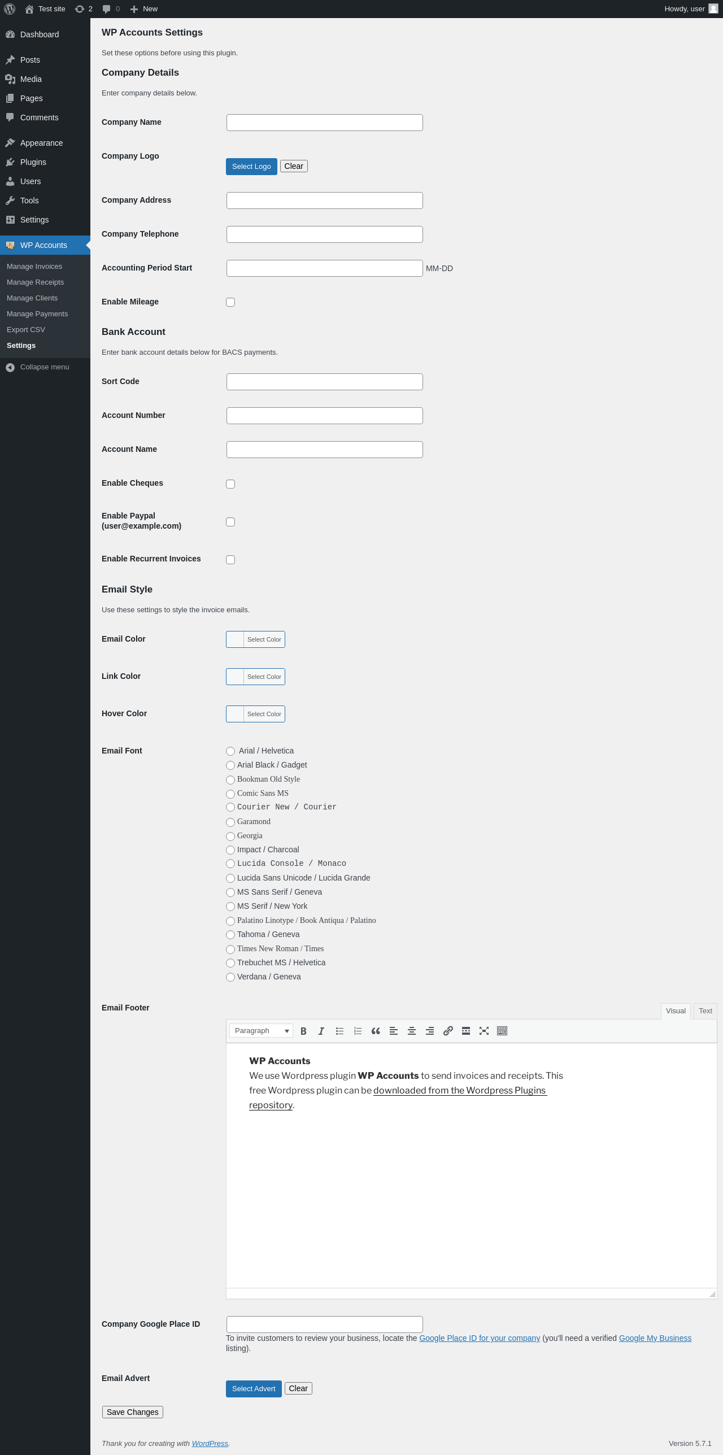Open the Test site home icon
This screenshot has width=723, height=1455.
29,9
